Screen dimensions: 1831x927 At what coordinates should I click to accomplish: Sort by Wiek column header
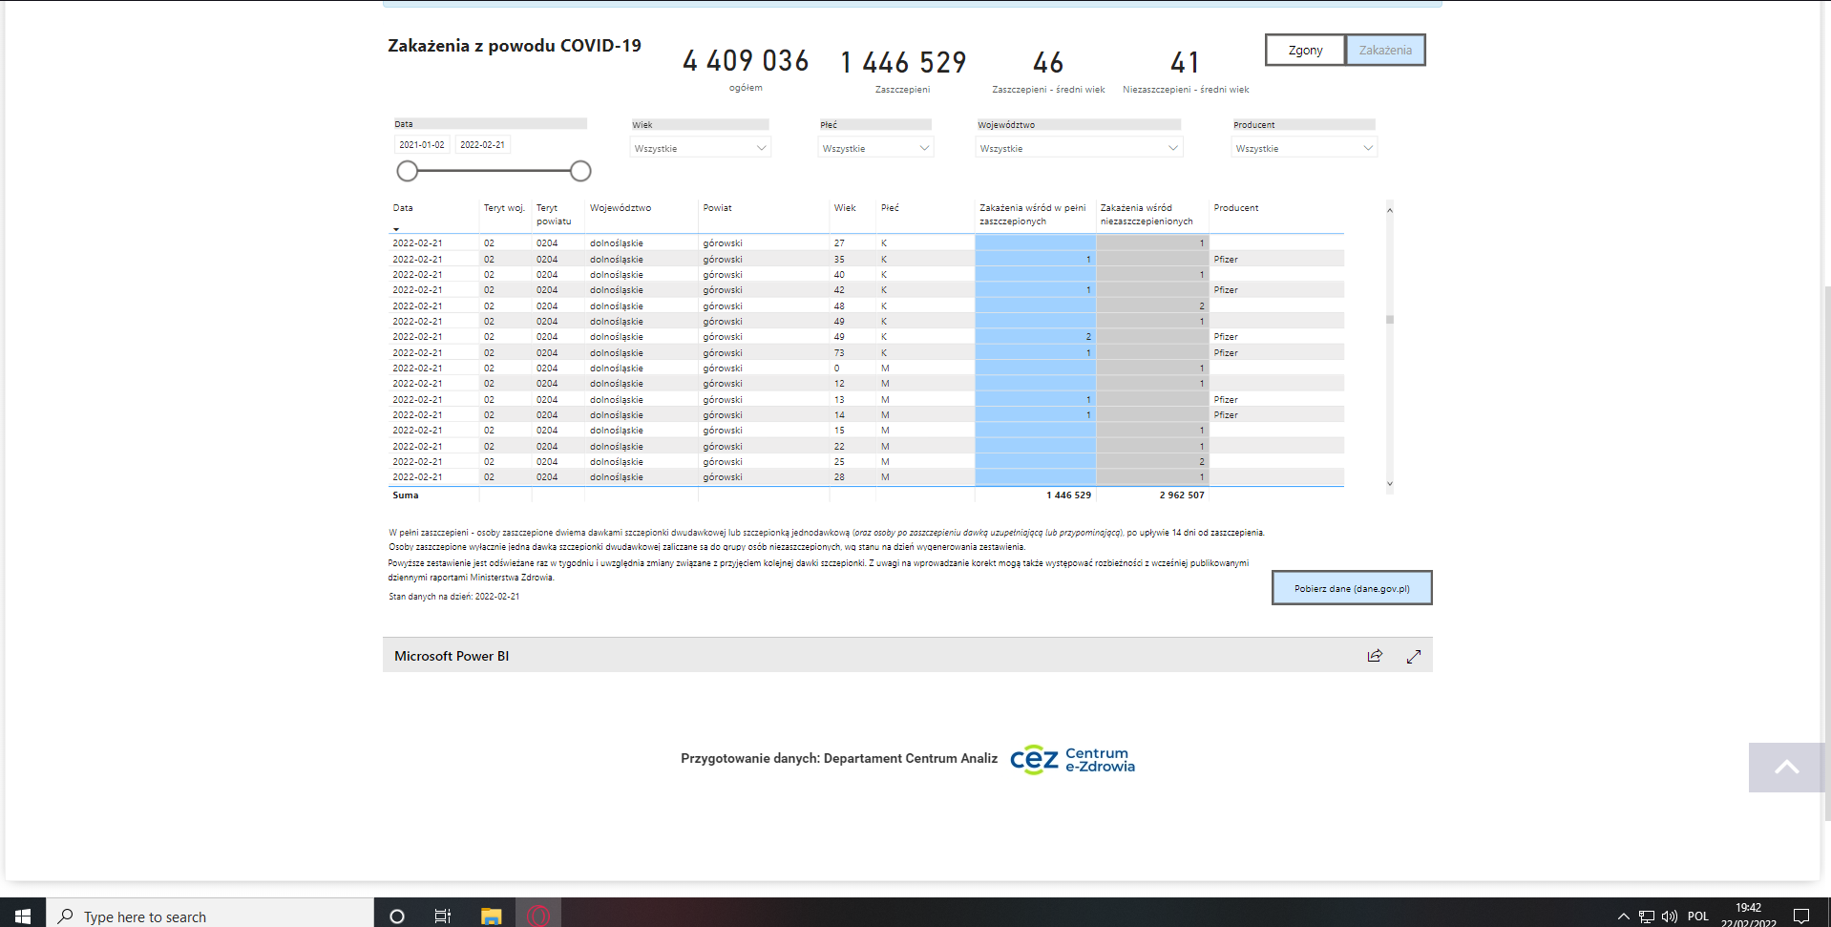click(845, 208)
